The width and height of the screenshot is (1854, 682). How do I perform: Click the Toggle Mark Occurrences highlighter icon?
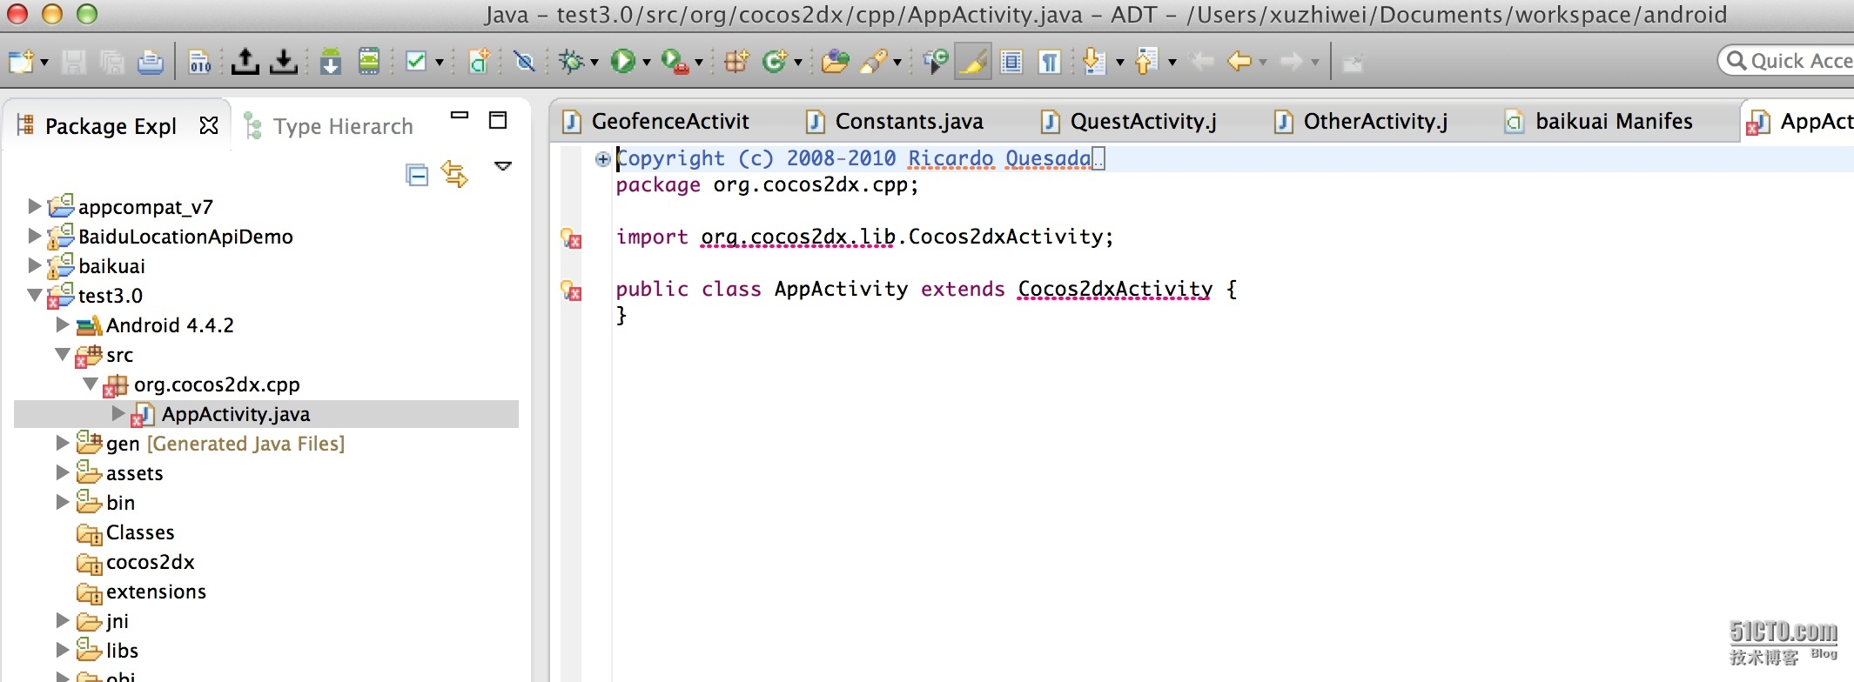coord(973,62)
